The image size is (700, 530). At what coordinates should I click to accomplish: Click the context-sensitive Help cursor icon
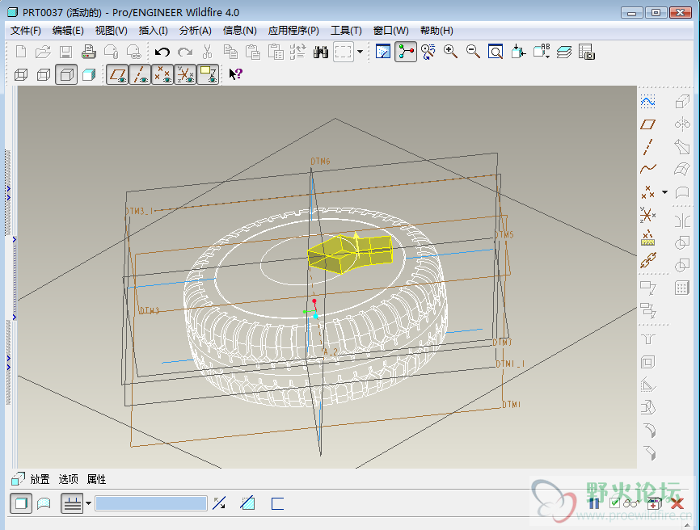(235, 74)
